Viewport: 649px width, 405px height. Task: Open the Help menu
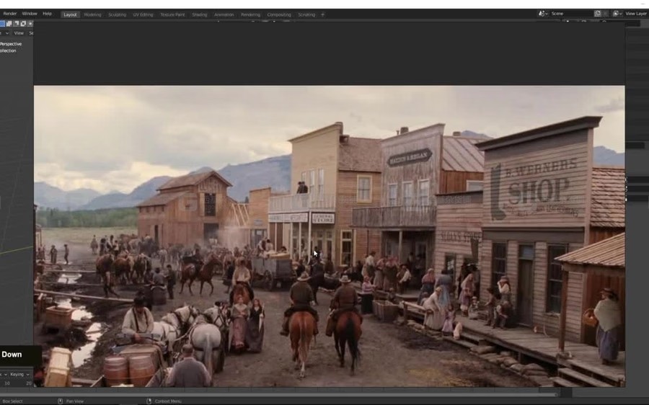click(x=47, y=14)
